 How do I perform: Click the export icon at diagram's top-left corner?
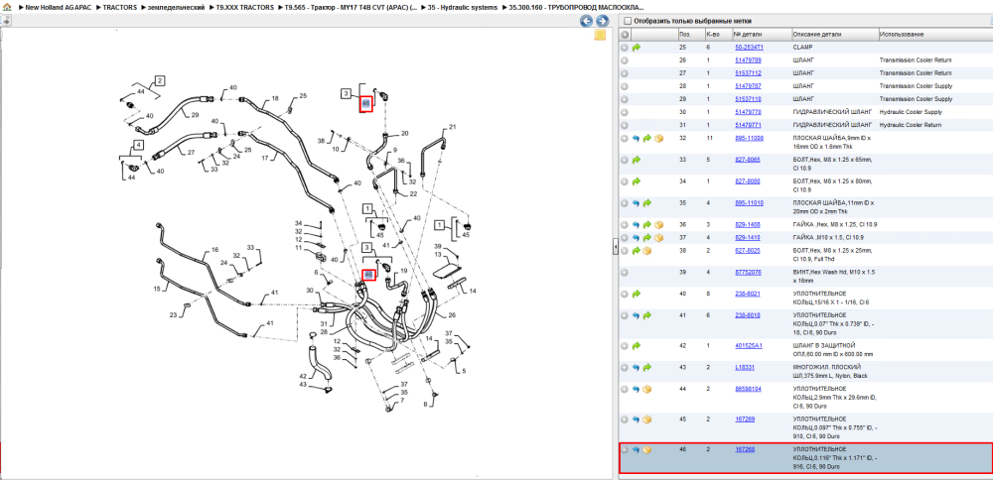click(x=6, y=20)
